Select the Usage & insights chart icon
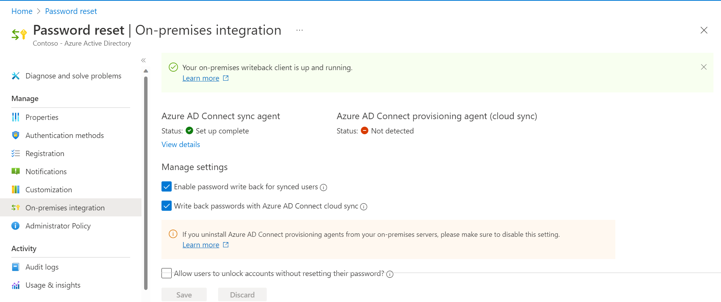 [15, 285]
